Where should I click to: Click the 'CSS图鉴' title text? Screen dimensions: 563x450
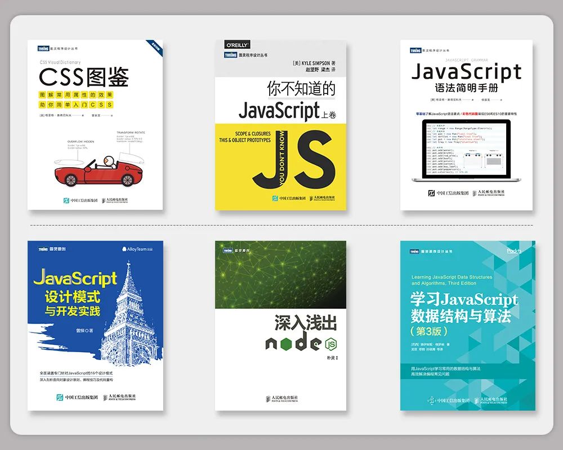pyautogui.click(x=84, y=77)
